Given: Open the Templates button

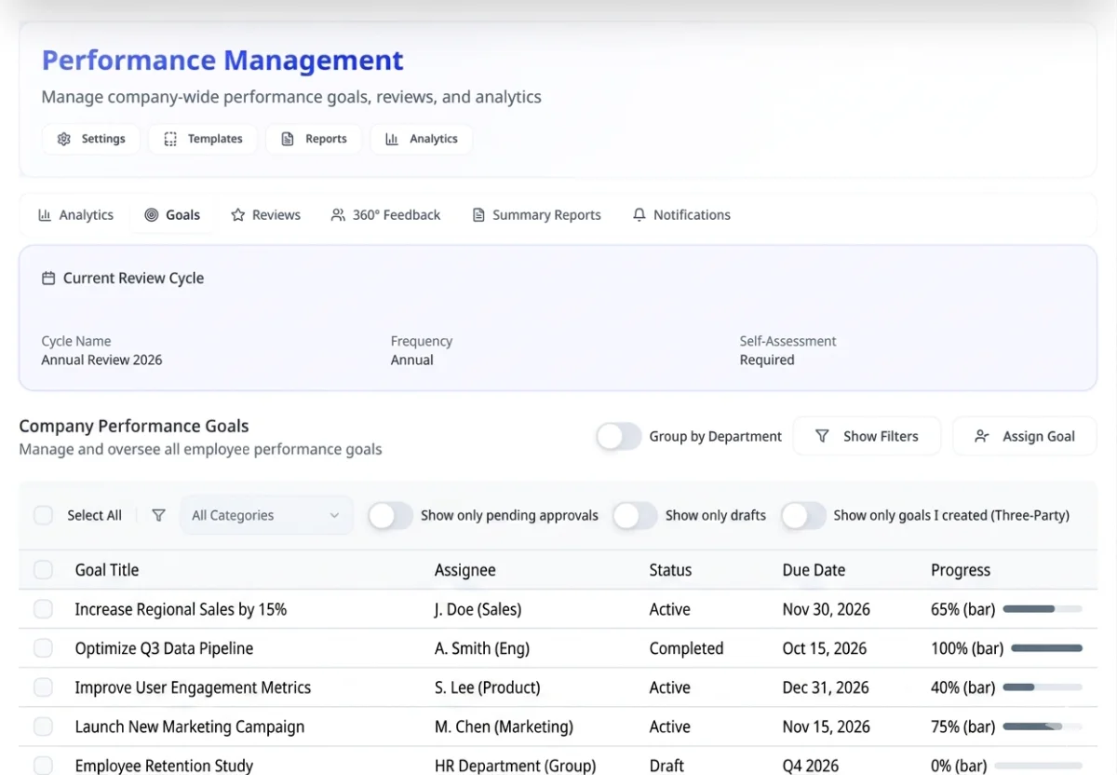Looking at the screenshot, I should (203, 139).
